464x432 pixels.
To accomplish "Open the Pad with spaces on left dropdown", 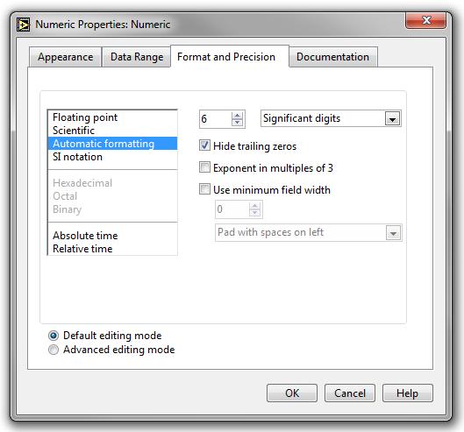I will 393,233.
